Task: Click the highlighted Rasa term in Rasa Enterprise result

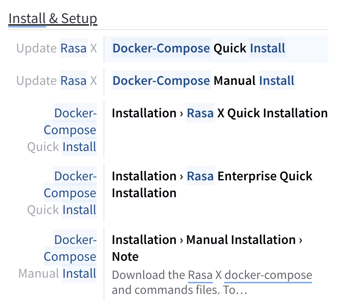Action: (x=200, y=176)
